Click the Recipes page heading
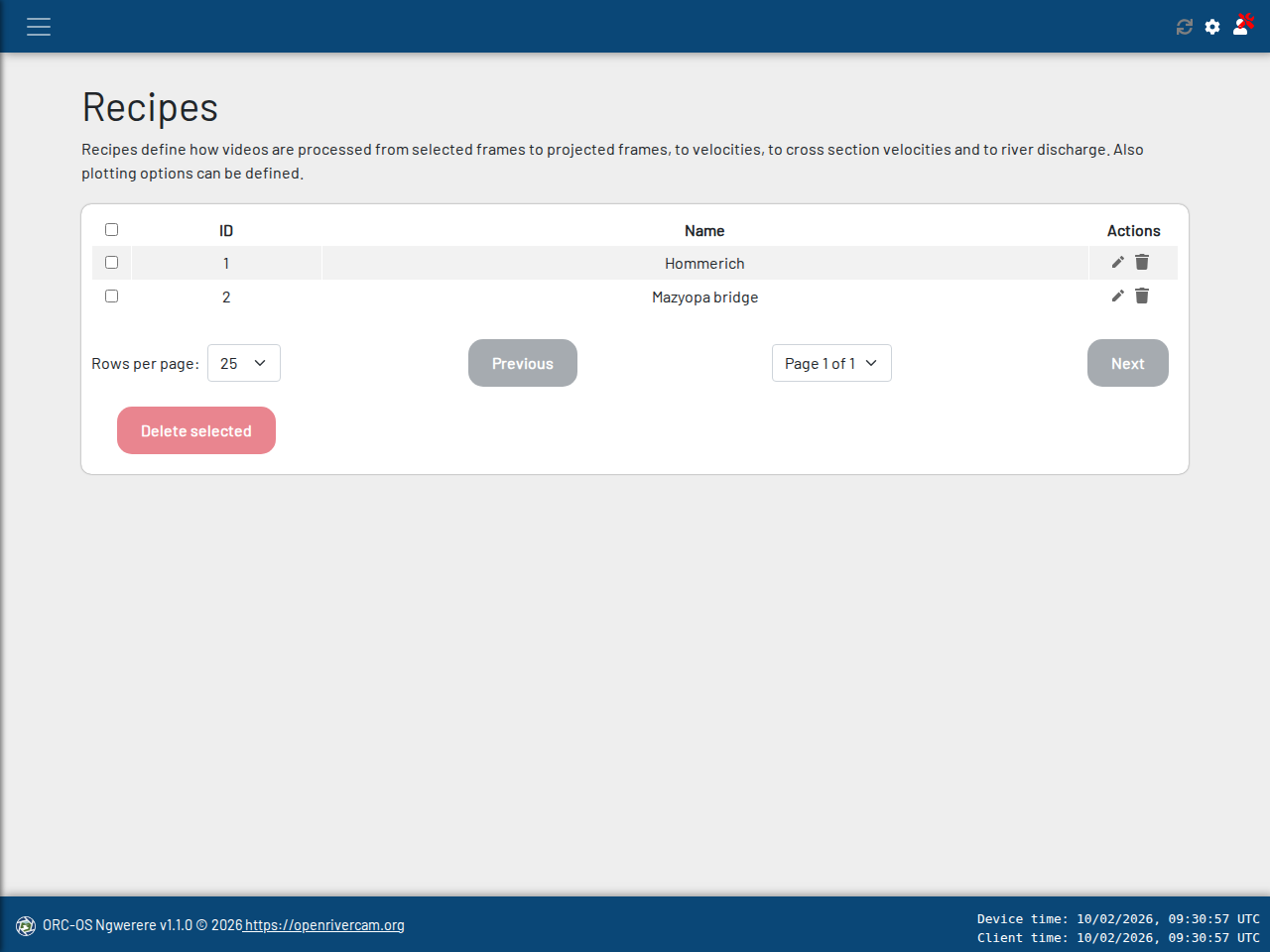The image size is (1270, 952). click(x=150, y=107)
